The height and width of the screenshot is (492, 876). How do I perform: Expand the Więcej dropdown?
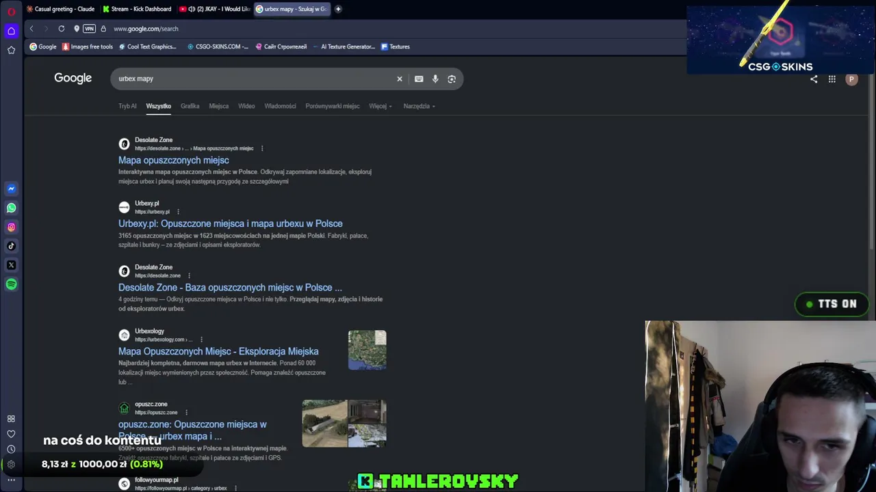coord(381,106)
